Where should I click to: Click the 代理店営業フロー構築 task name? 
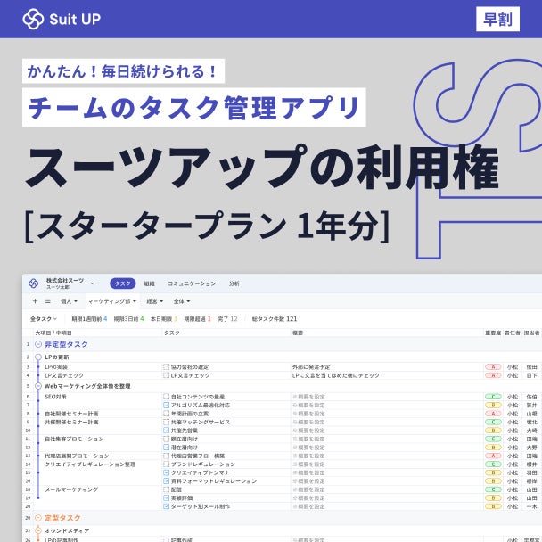click(198, 456)
